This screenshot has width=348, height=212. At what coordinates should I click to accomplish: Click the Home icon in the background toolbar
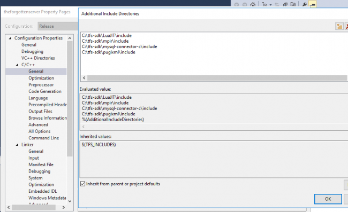coord(253,4)
